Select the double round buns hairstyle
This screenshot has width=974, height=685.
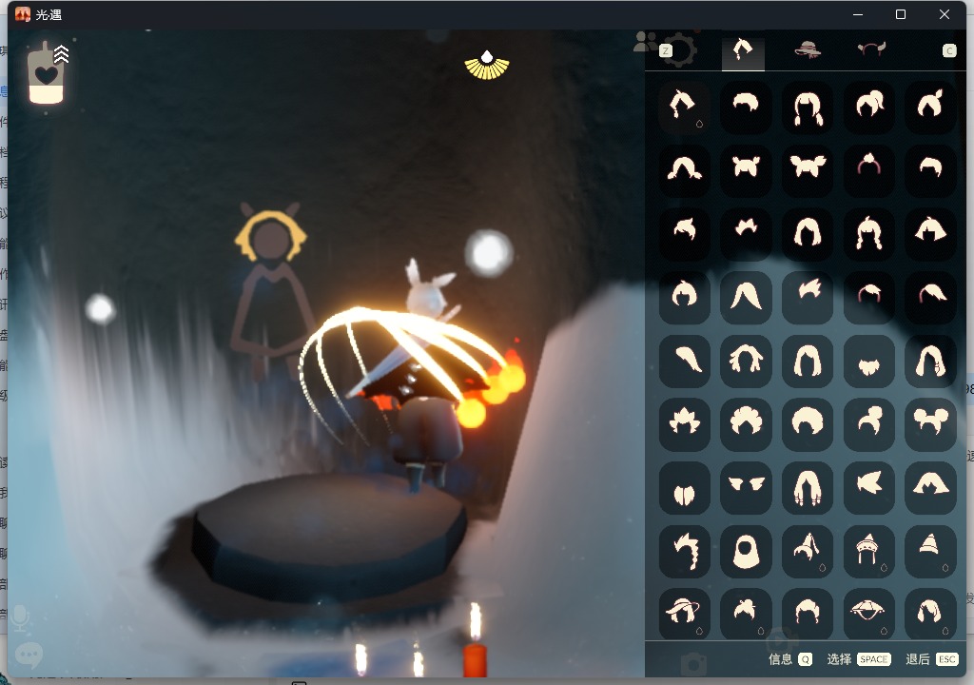point(930,424)
